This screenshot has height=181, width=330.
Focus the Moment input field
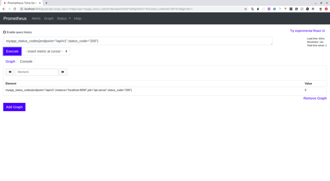pyautogui.click(x=36, y=72)
